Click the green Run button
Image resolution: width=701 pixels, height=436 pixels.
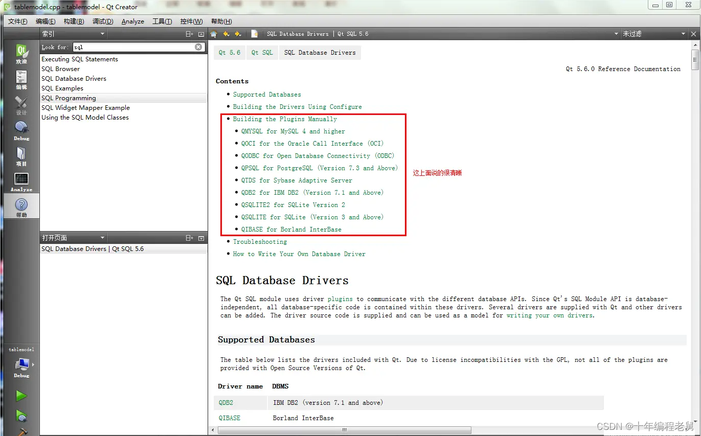(21, 396)
